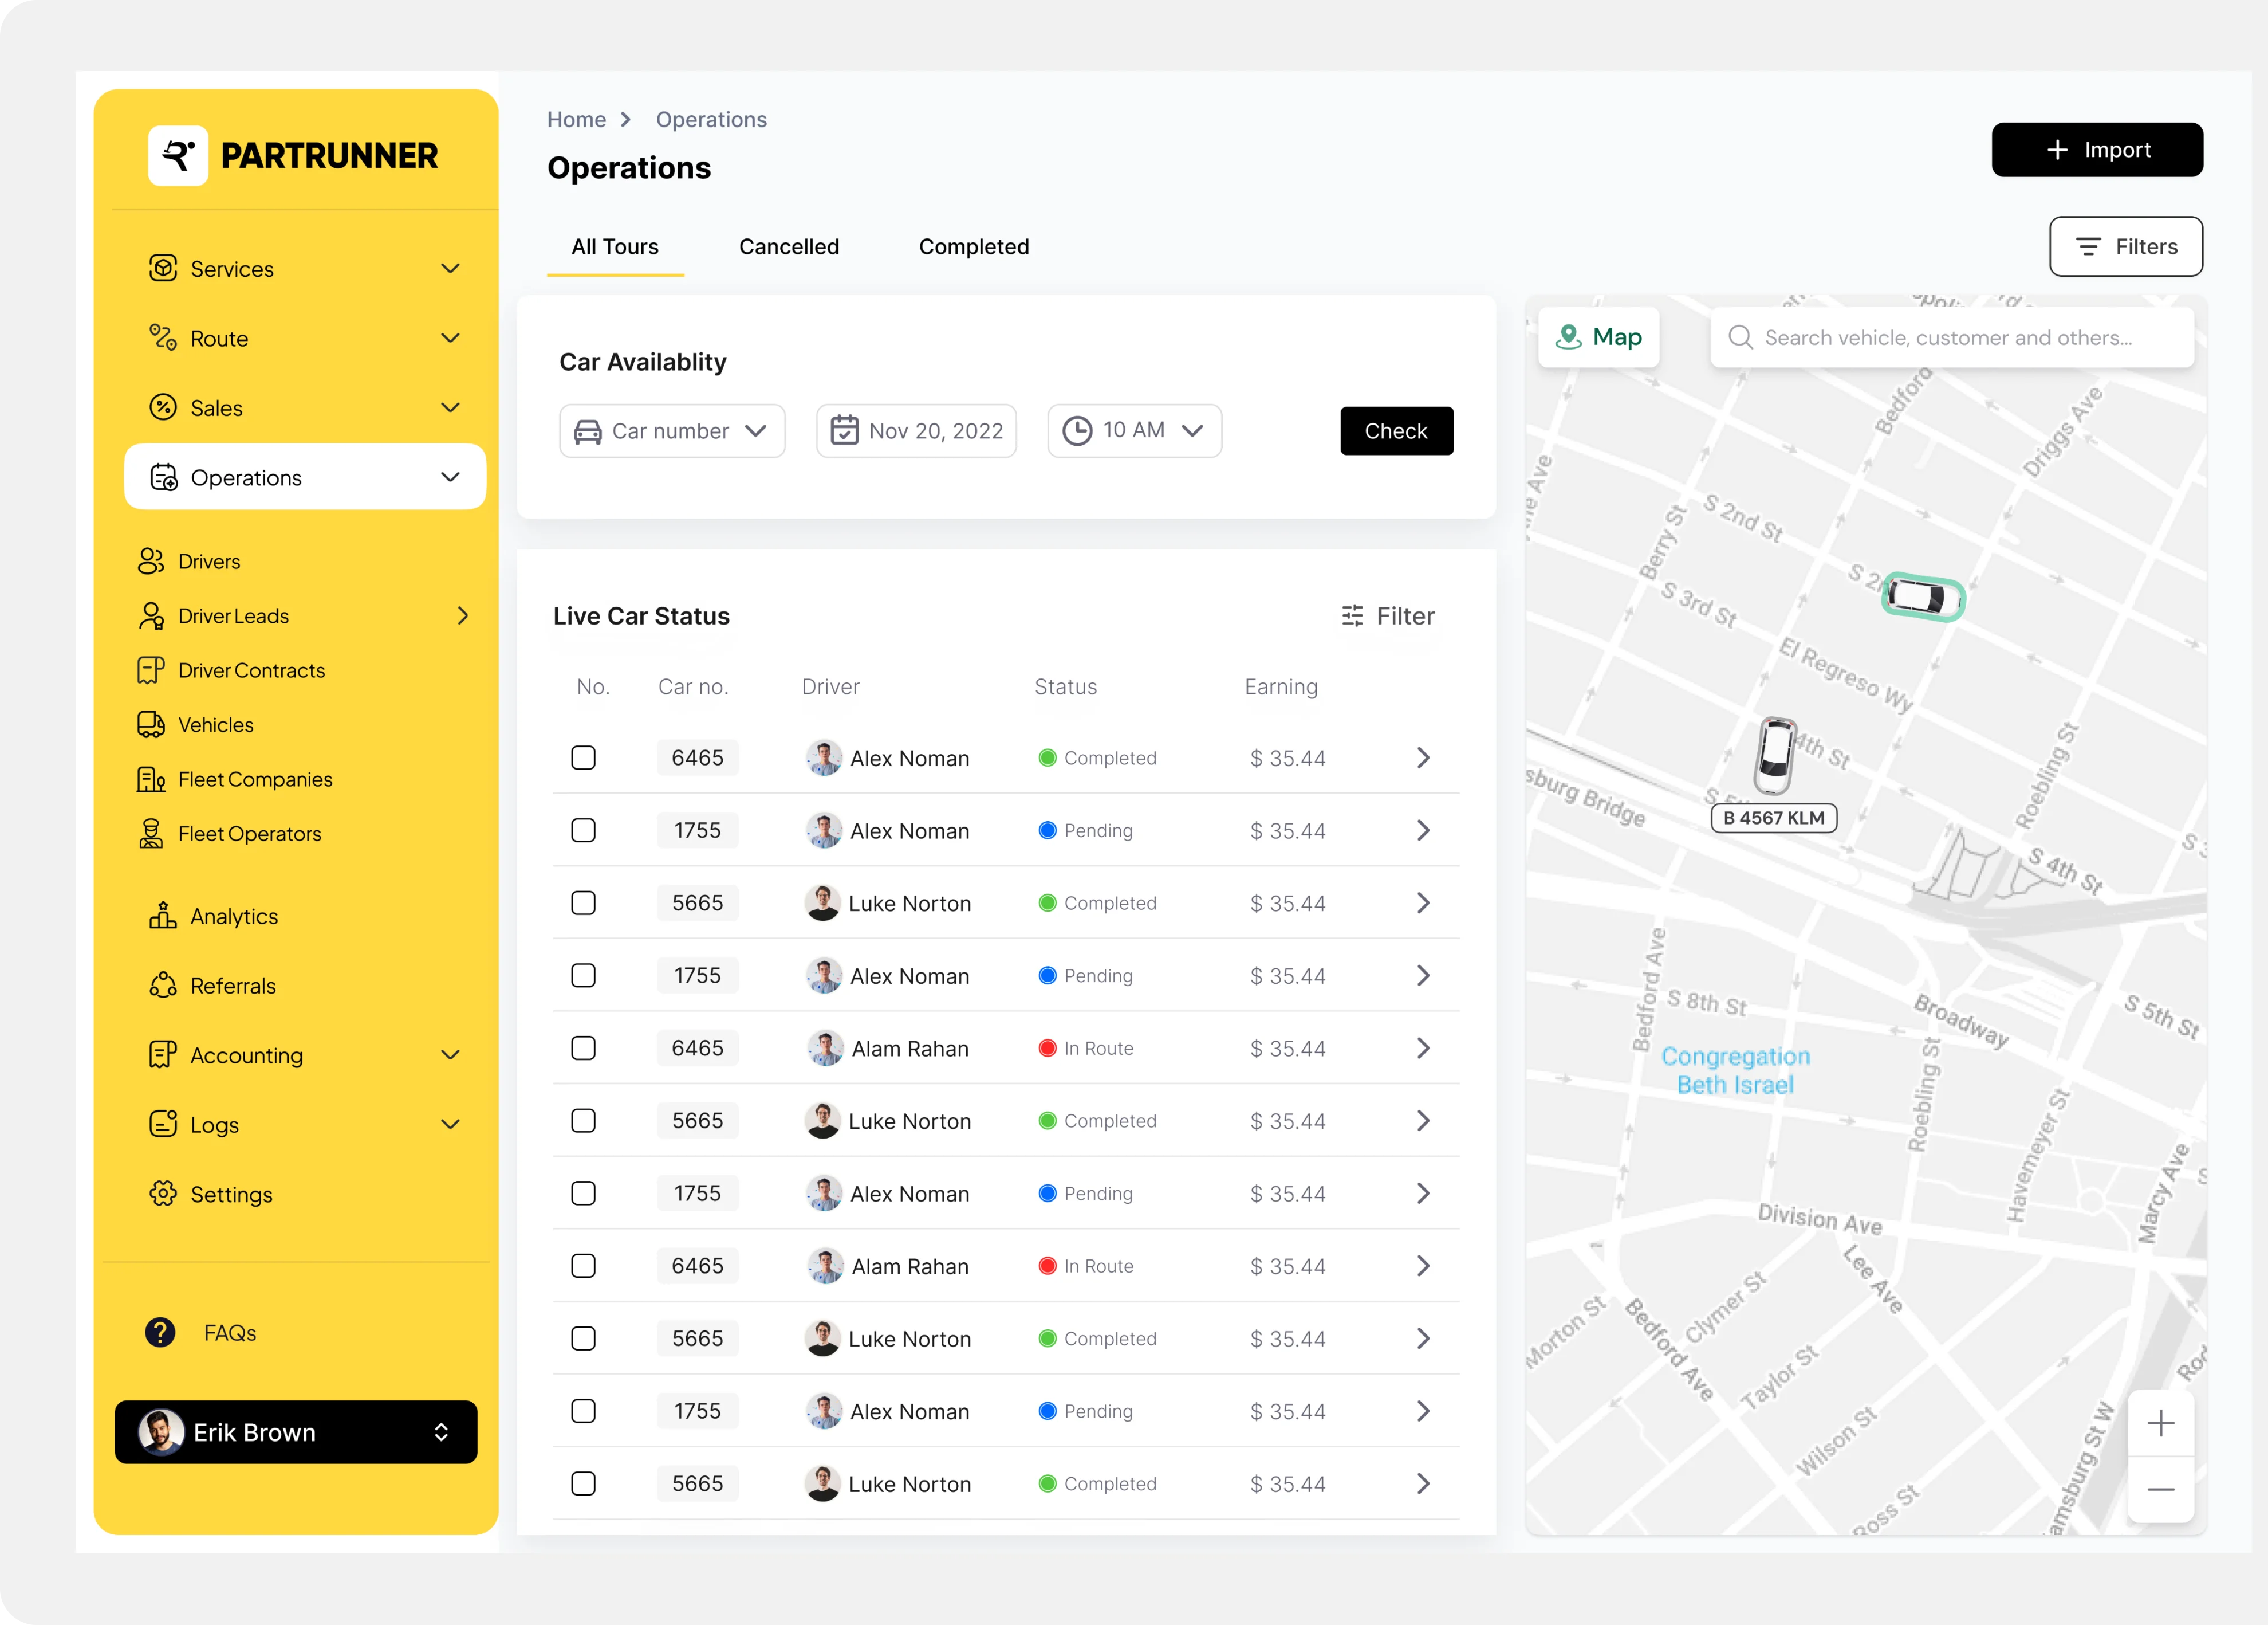
Task: Click the Referrals icon
Action: point(162,986)
